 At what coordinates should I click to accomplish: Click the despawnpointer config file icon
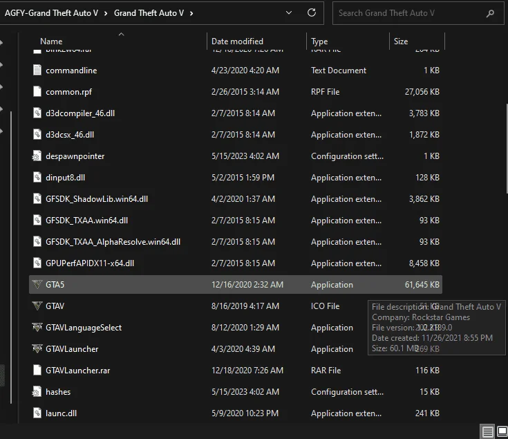pos(37,156)
